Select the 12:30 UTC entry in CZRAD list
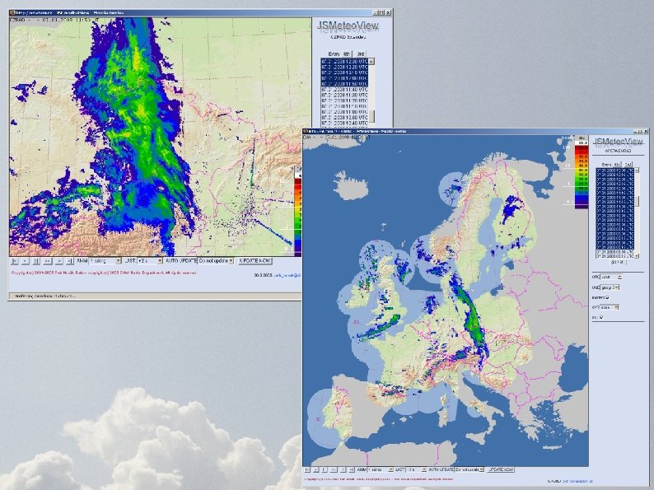 coord(344,61)
